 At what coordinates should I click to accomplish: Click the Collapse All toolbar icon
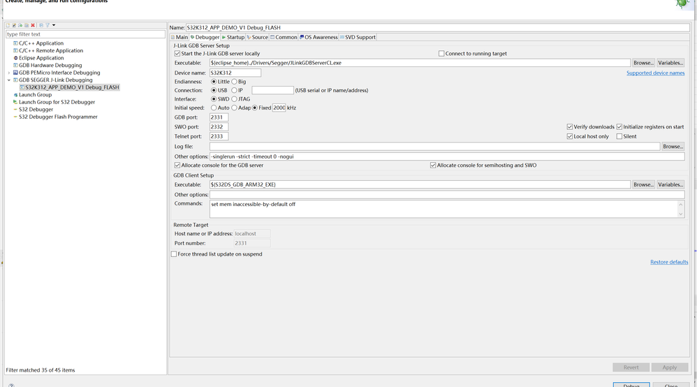(x=41, y=25)
